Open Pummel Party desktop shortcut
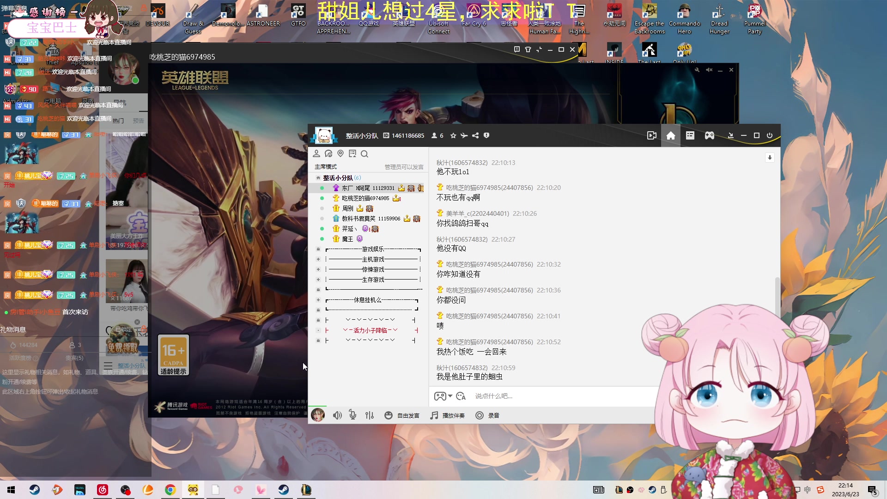 pyautogui.click(x=754, y=19)
